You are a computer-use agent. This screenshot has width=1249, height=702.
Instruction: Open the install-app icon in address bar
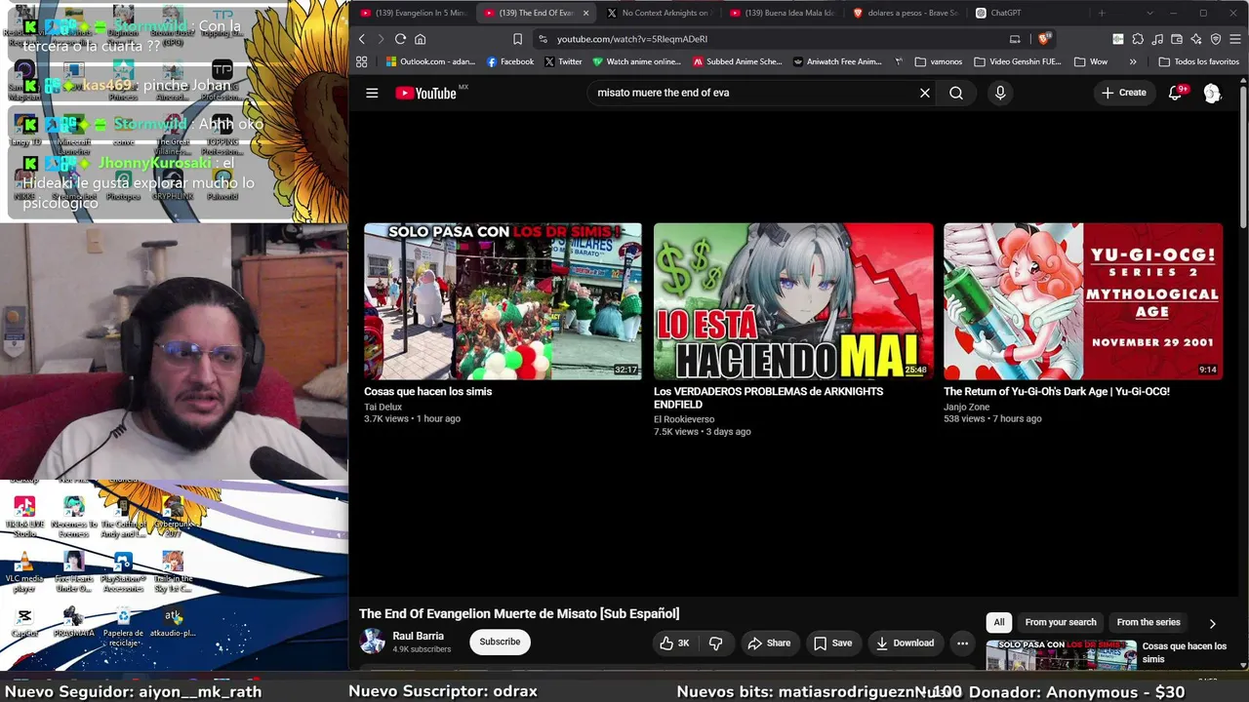(1015, 39)
